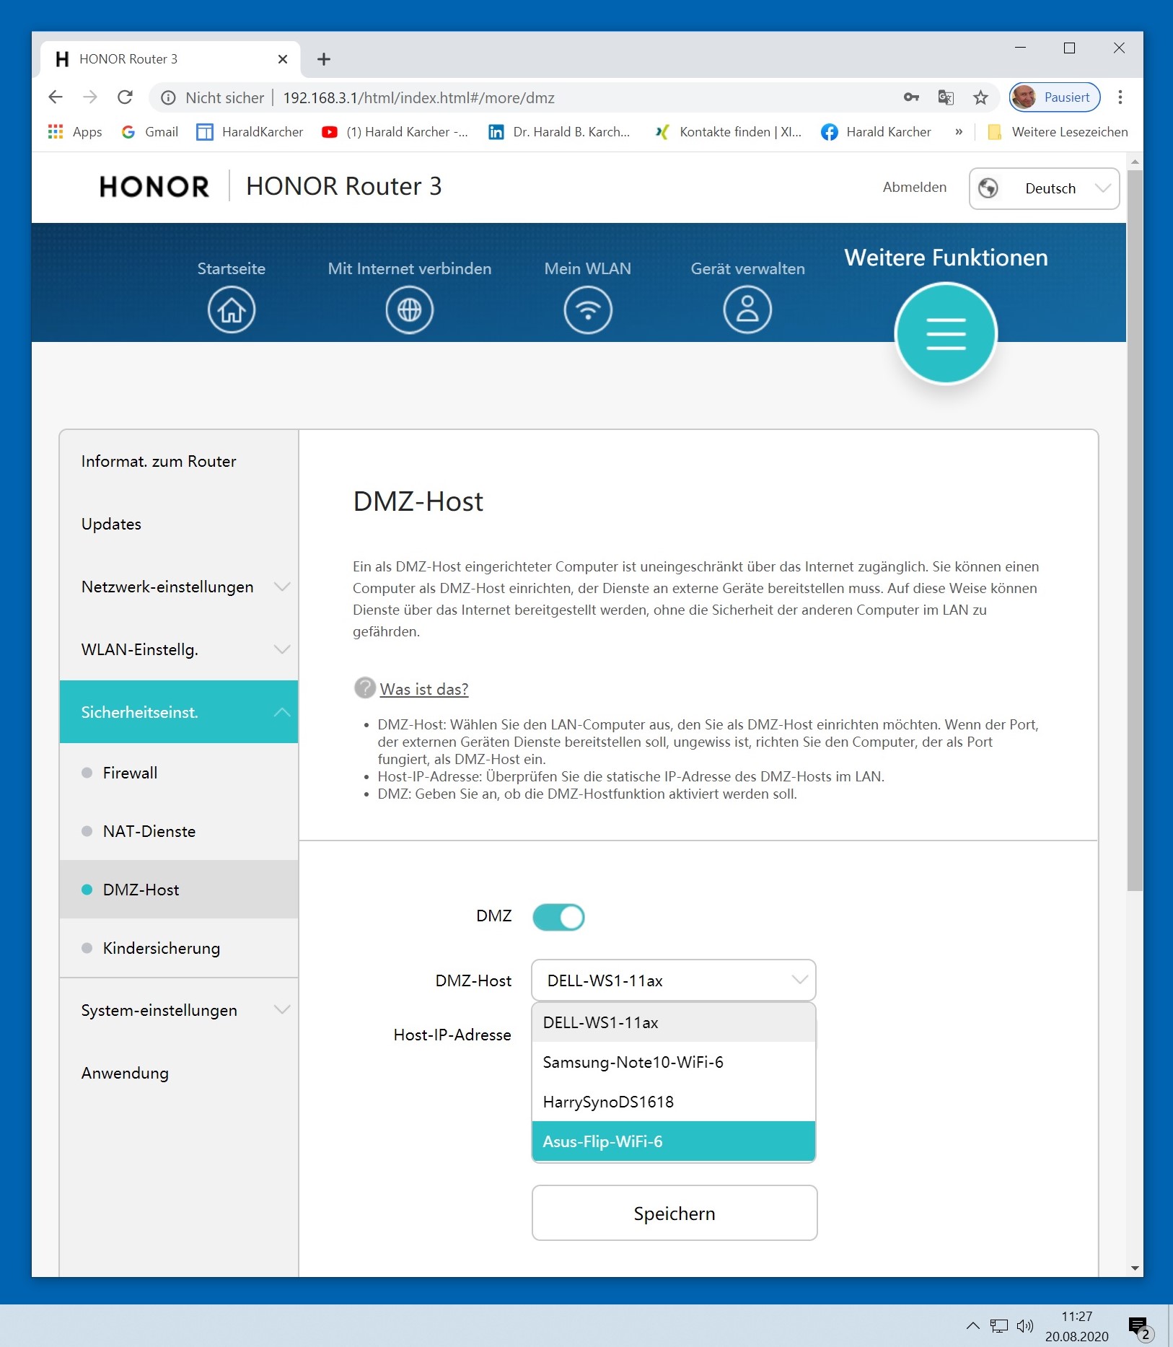Open the LinkedIn Dr. Harald B. Karch bookmark

[560, 132]
